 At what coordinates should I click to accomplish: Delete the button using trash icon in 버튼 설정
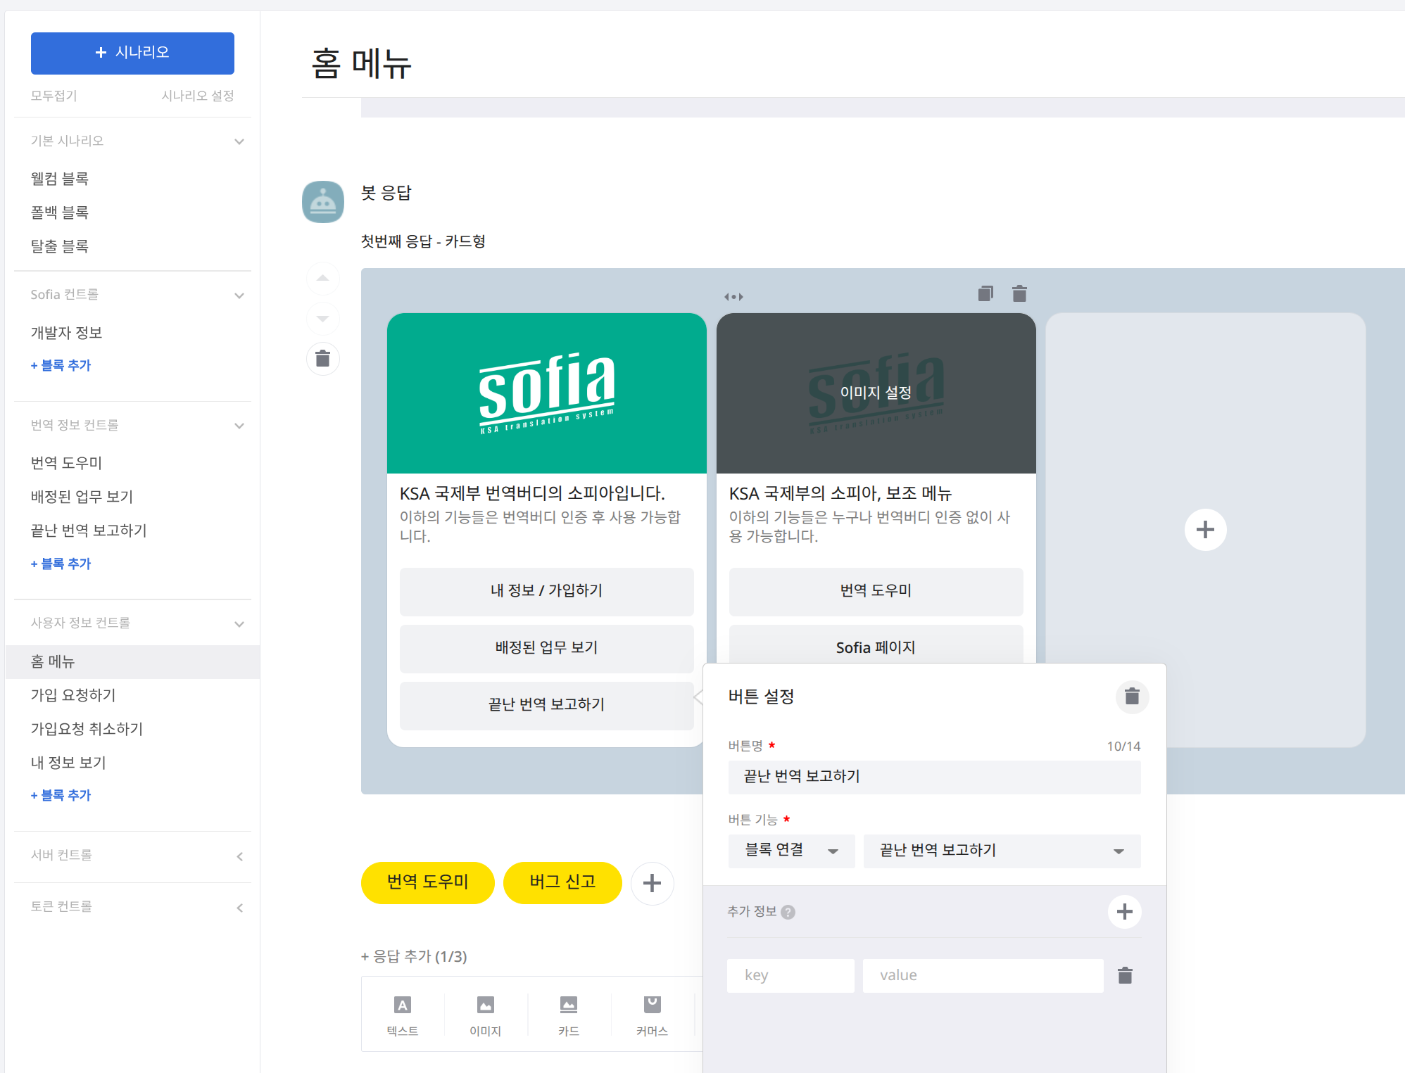1131,697
